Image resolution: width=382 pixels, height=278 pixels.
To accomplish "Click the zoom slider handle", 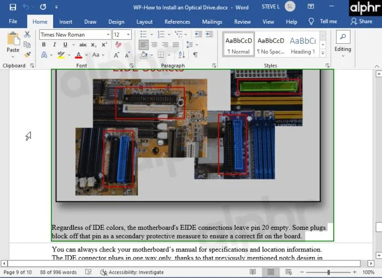I will 328,272.
